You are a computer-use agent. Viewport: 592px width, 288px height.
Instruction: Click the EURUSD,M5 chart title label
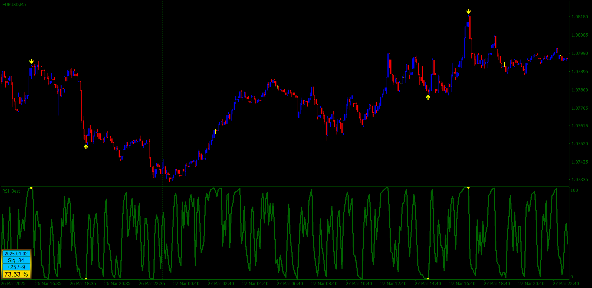(x=14, y=5)
